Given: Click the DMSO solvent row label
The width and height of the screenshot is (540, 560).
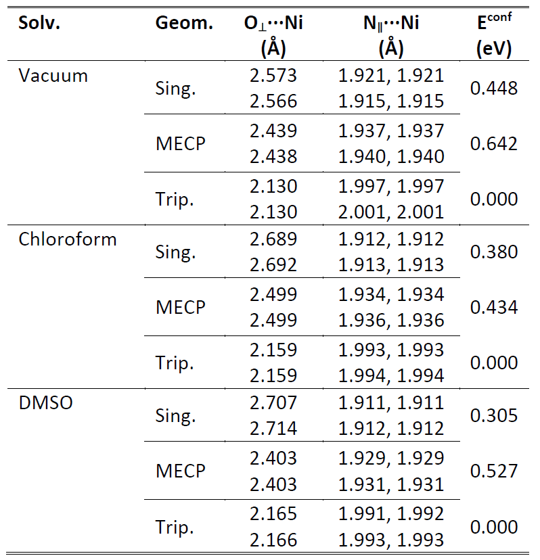Looking at the screenshot, I should click(46, 403).
